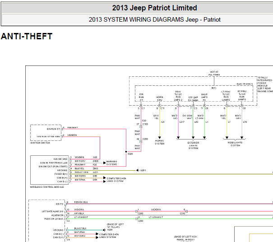Click the TOTALLY INTEGRATED POWER MODULE label
This screenshot has width=273, height=242.
(x=265, y=84)
